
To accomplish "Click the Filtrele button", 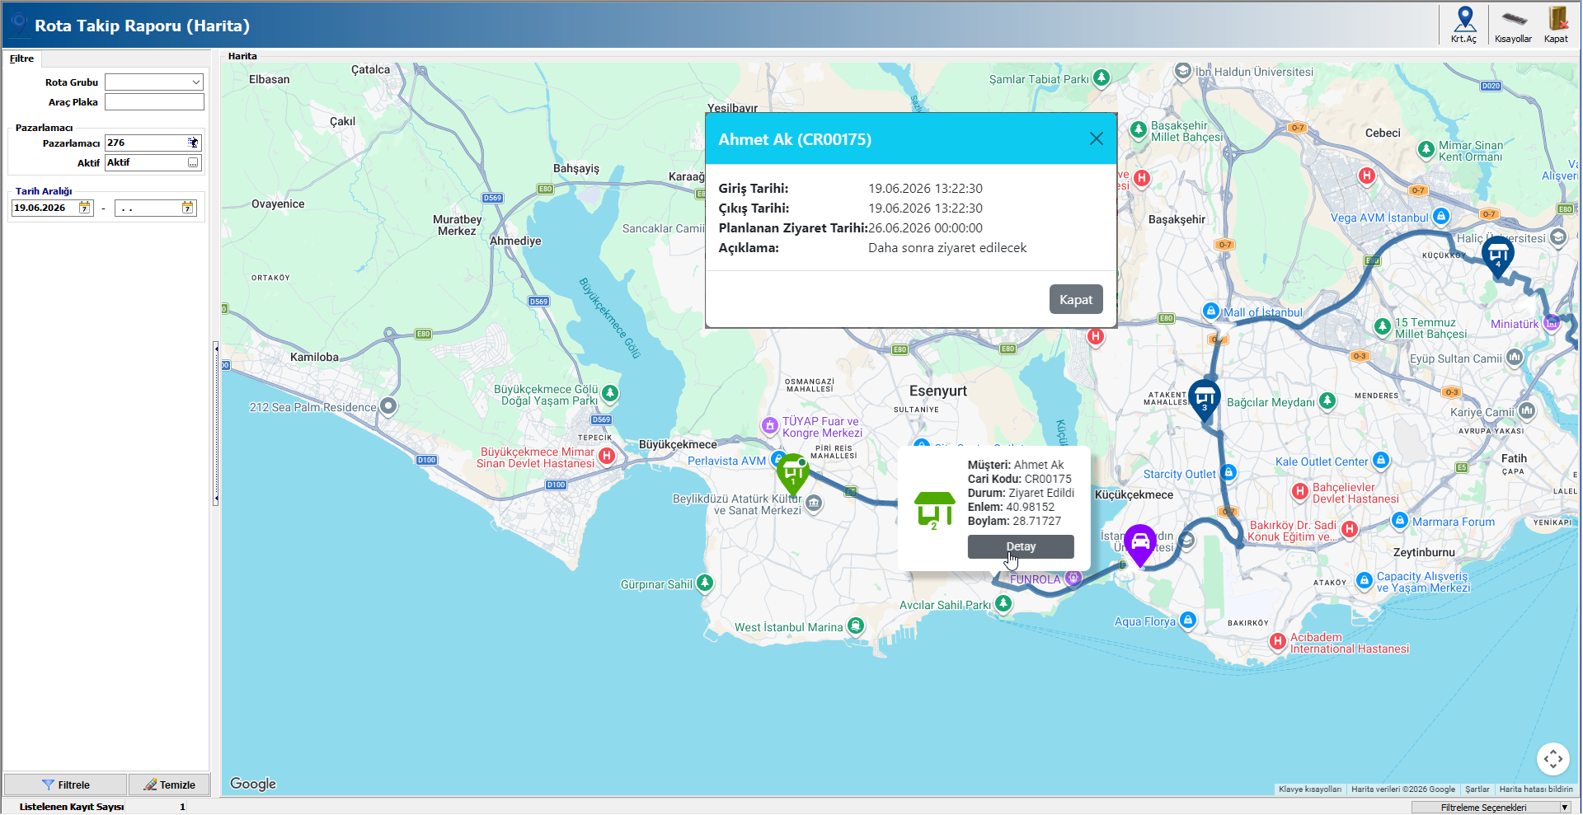I will (x=66, y=785).
